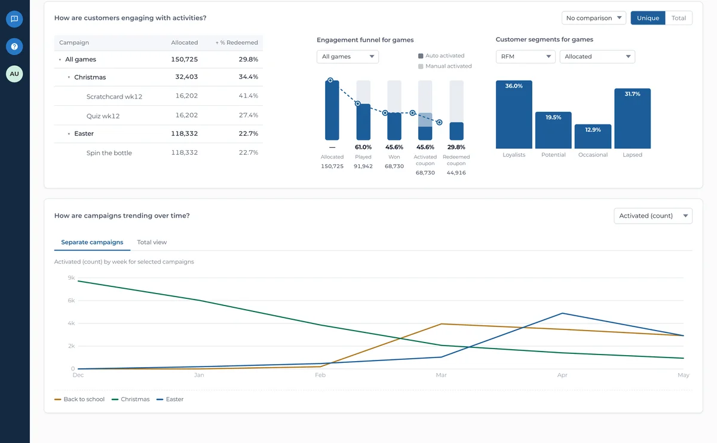
Task: Collapse the All games tree row
Action: point(60,60)
